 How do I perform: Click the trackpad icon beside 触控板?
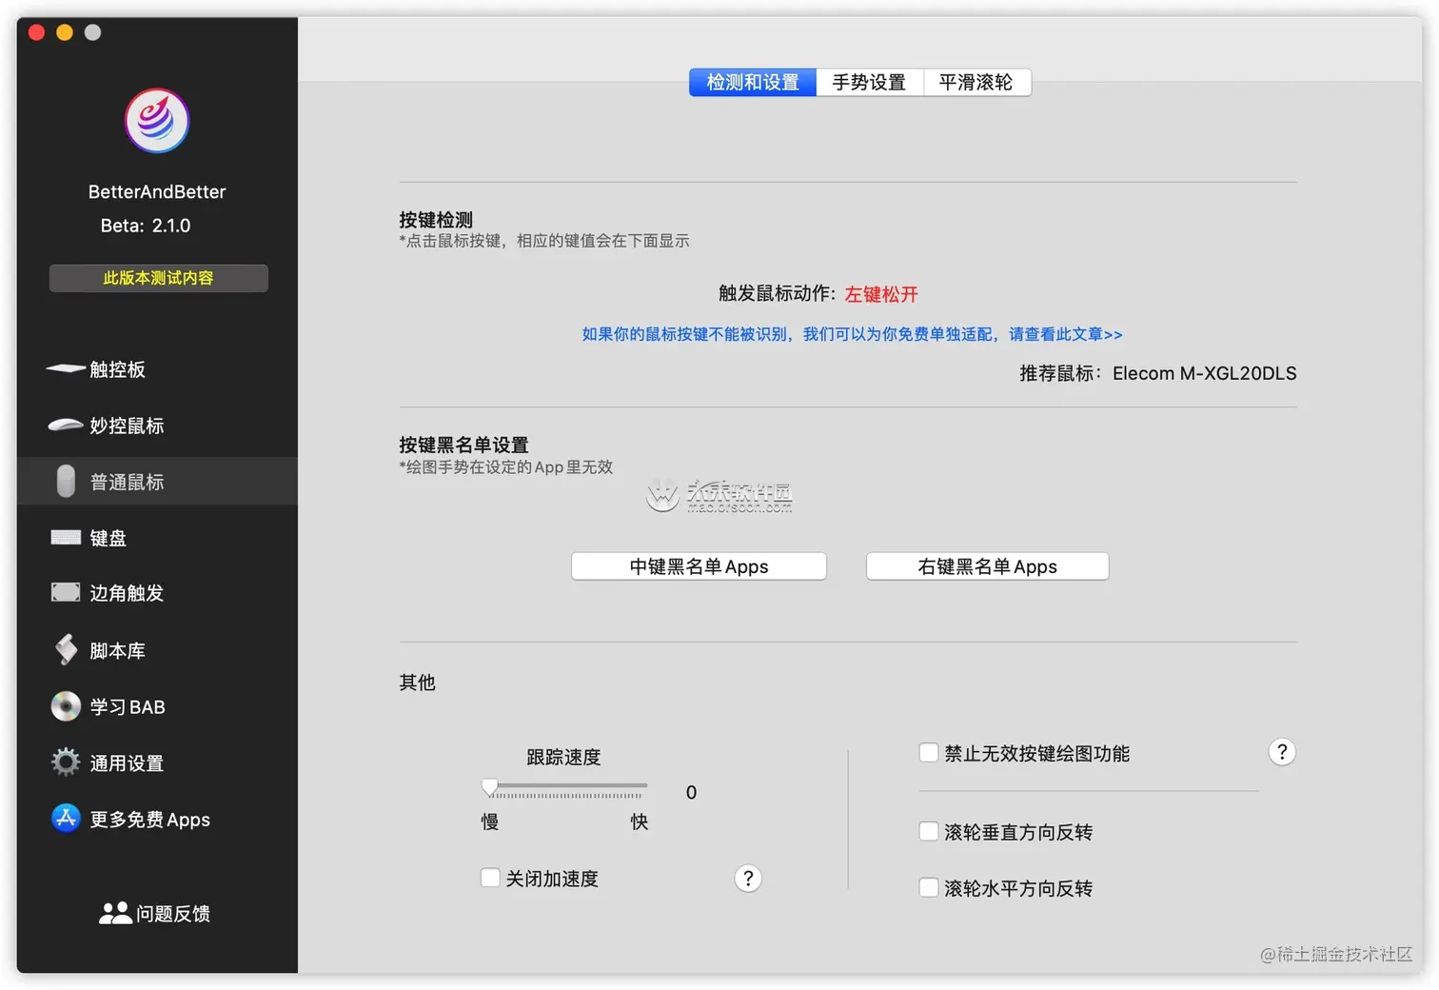66,368
